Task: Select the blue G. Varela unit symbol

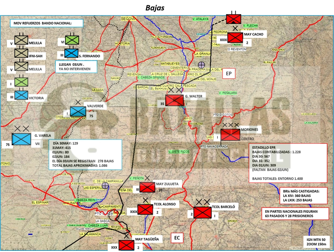Action: [x=21, y=139]
